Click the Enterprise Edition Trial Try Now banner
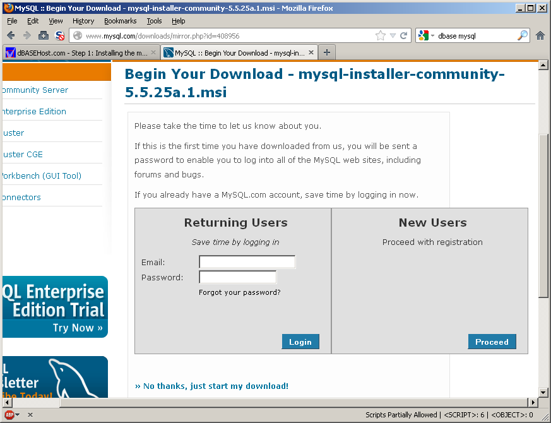Image resolution: width=551 pixels, height=423 pixels. [55, 307]
